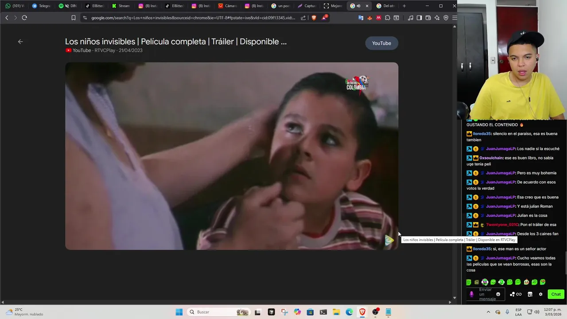Expand the system tray hidden icons chevron
Image resolution: width=567 pixels, height=319 pixels.
tap(488, 312)
